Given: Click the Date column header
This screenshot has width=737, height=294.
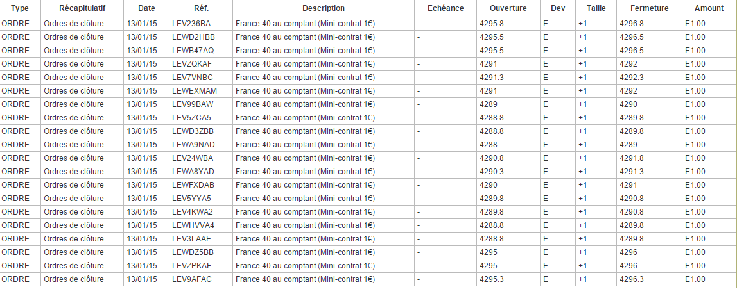Looking at the screenshot, I should pos(146,8).
